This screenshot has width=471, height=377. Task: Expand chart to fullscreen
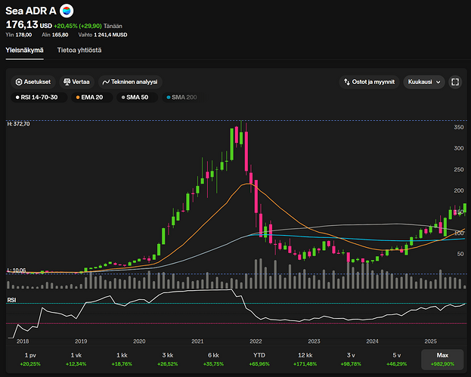[455, 82]
